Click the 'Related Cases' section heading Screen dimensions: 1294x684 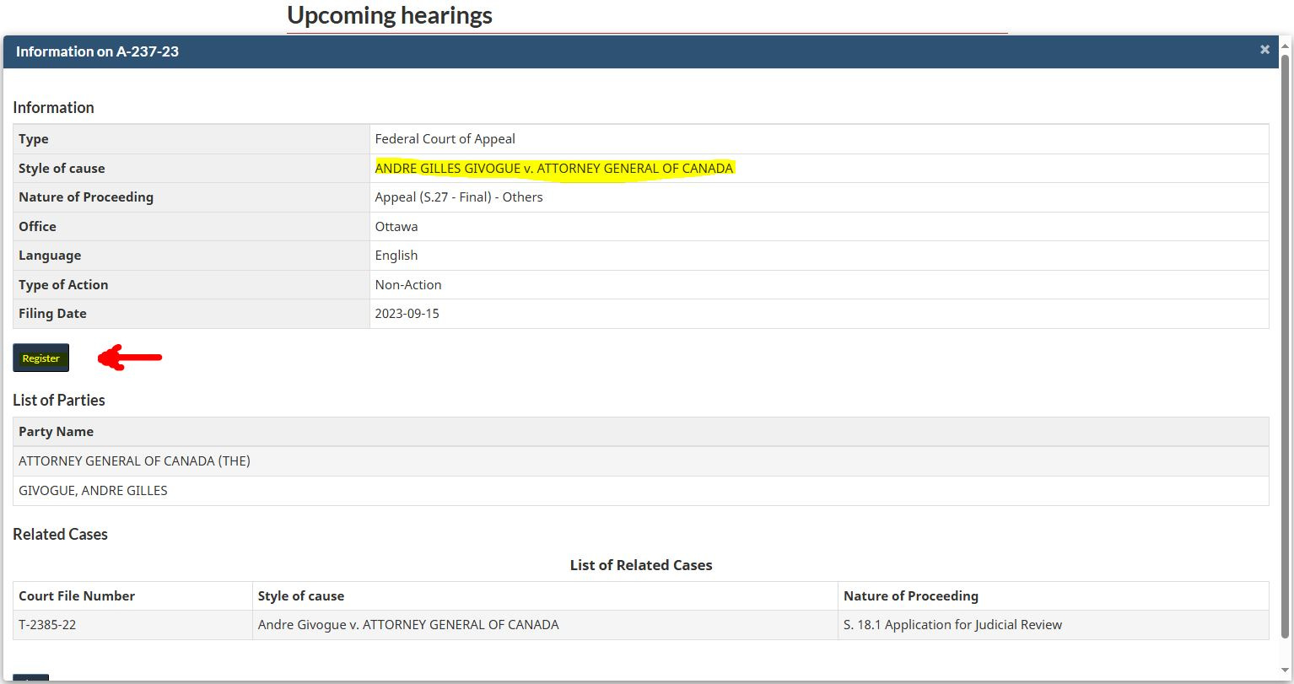60,535
